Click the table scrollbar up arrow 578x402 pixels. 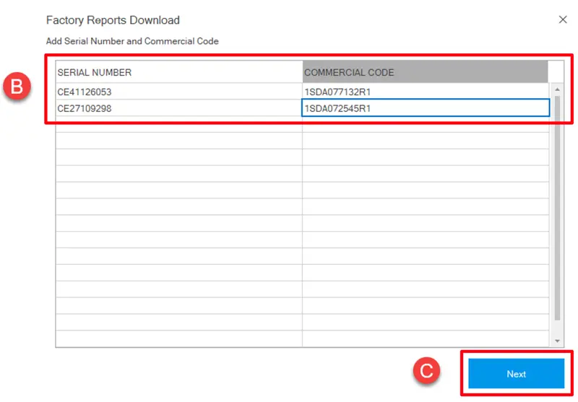pyautogui.click(x=557, y=89)
